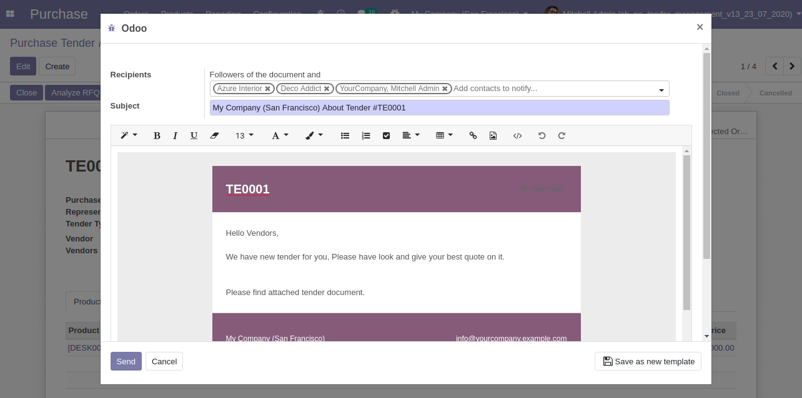802x398 pixels.
Task: Go to the next record arrow
Action: pyautogui.click(x=792, y=66)
